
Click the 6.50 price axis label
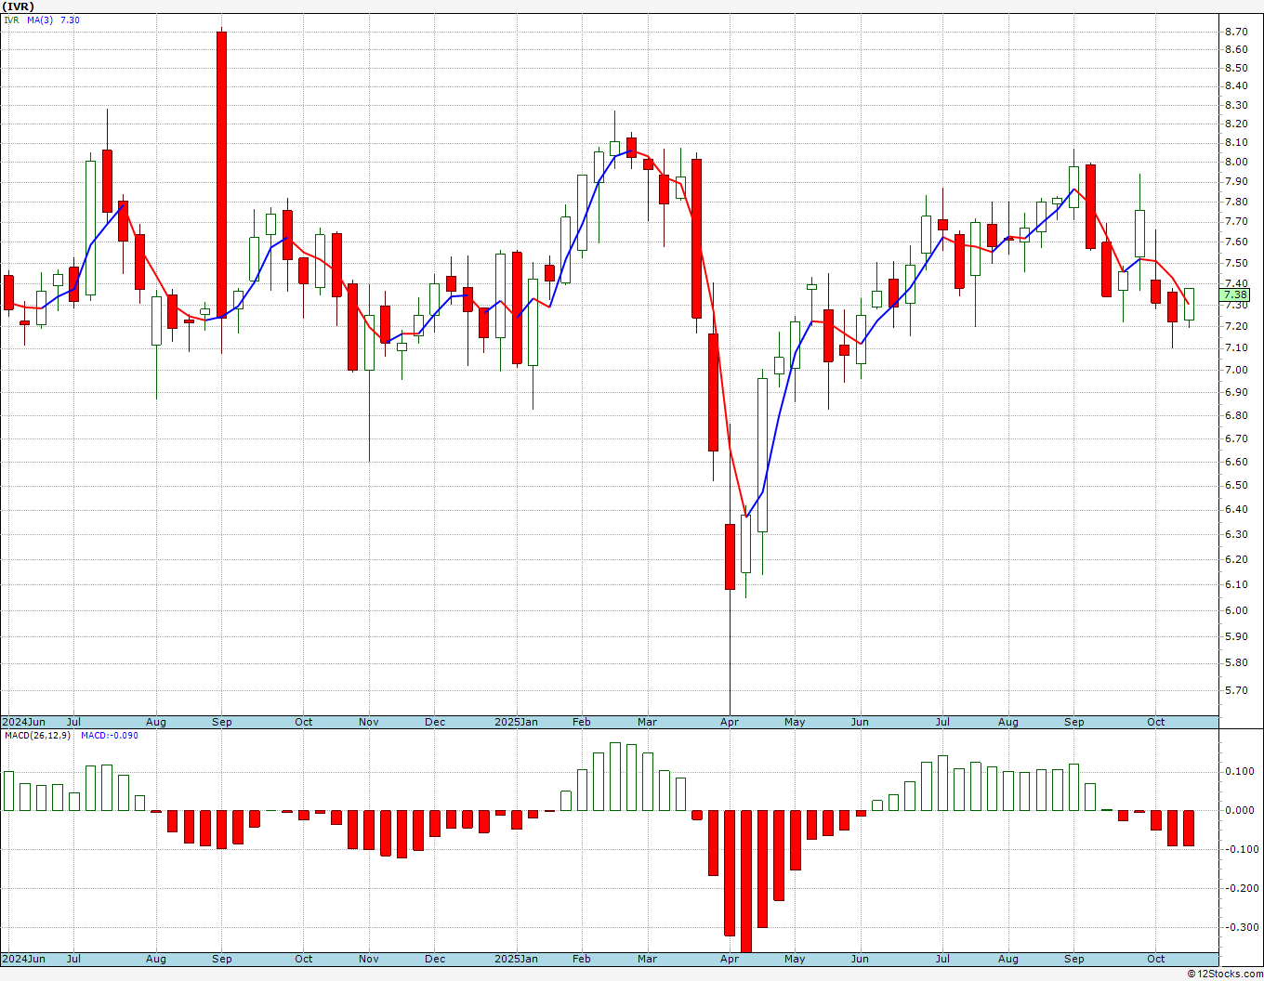point(1236,486)
